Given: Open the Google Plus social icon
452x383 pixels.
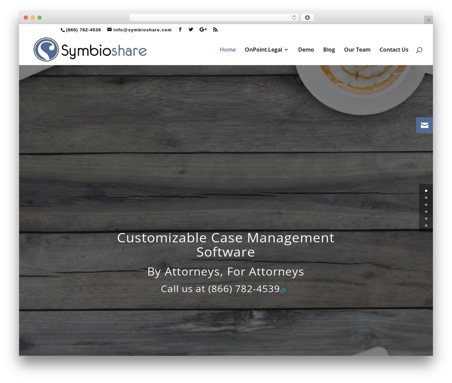Looking at the screenshot, I should point(203,30).
